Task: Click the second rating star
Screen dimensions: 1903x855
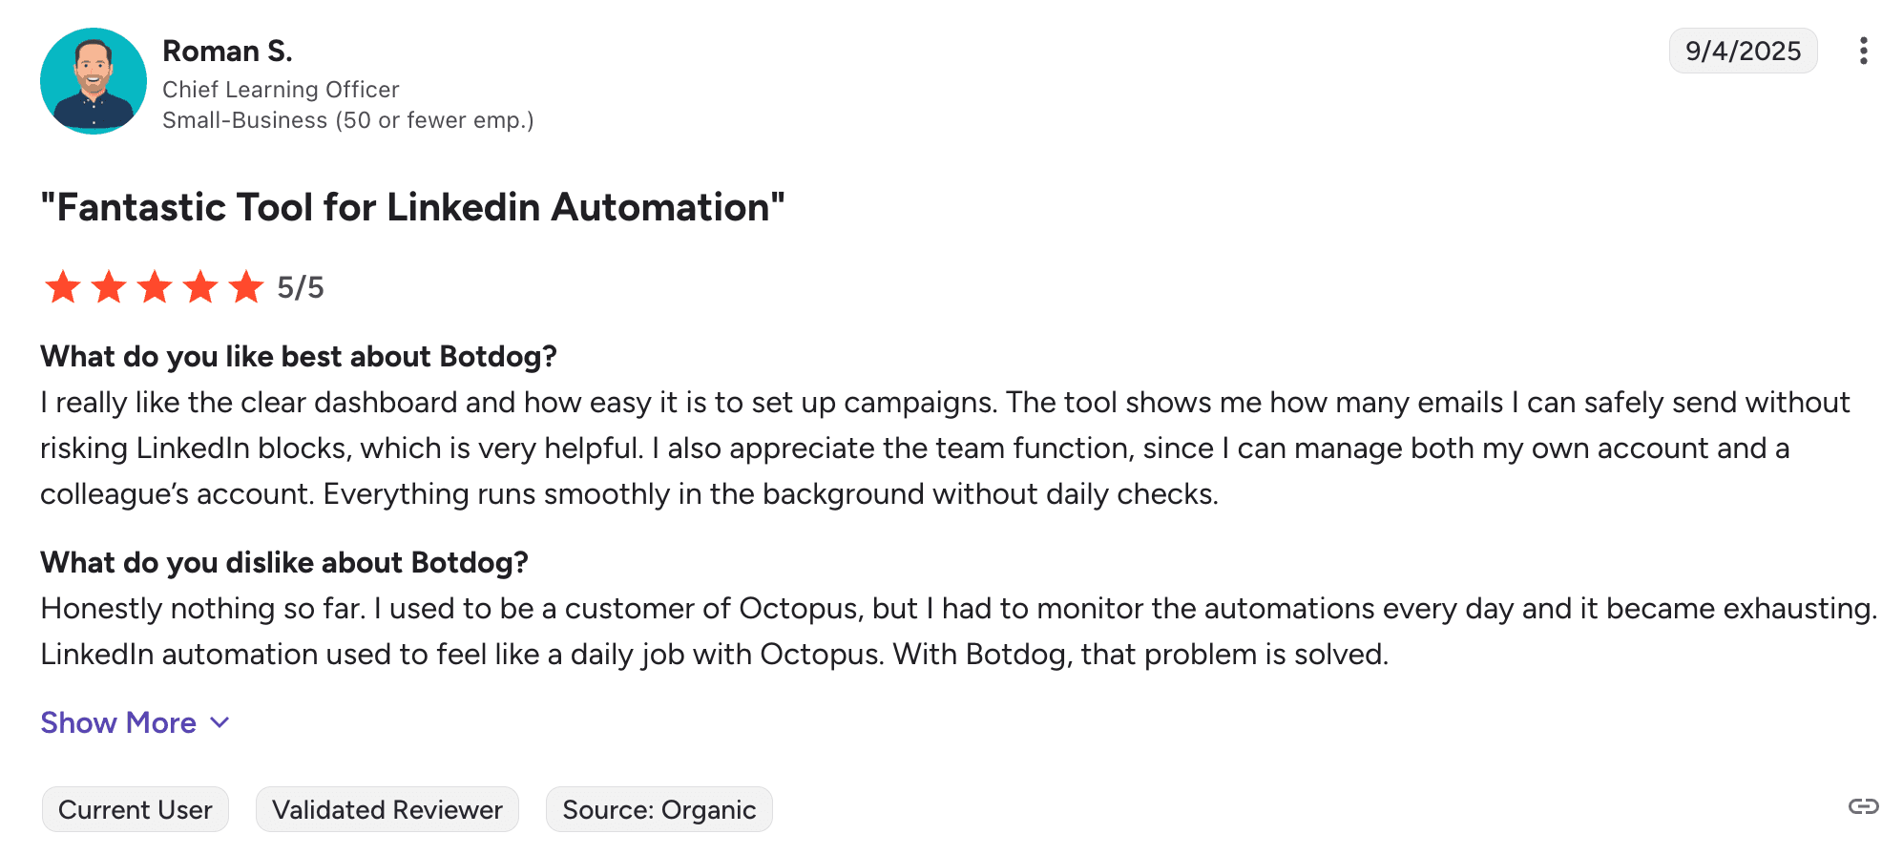Action: coord(109,287)
